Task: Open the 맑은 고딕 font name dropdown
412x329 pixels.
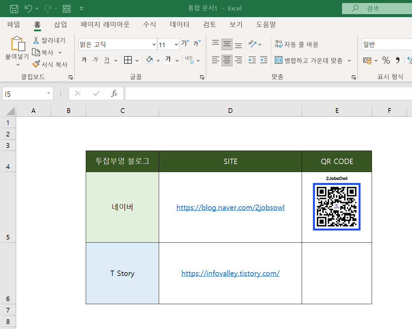Action: coord(154,44)
